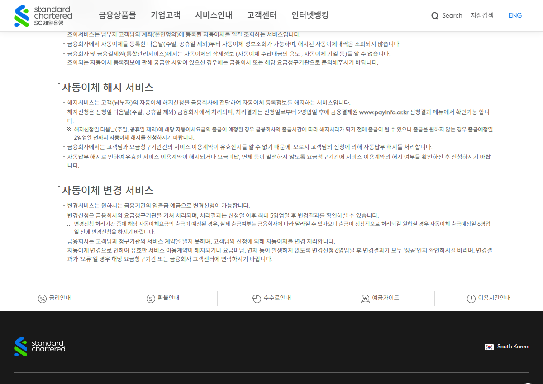Open the 금리안내 quick link
This screenshot has width=543, height=384.
coord(60,298)
